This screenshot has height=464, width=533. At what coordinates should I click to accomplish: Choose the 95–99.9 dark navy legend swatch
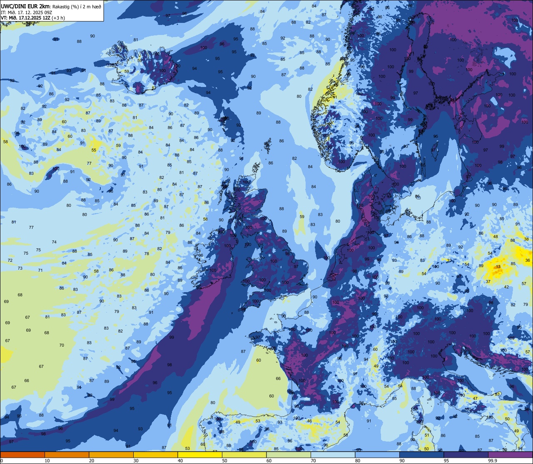coord(466,454)
